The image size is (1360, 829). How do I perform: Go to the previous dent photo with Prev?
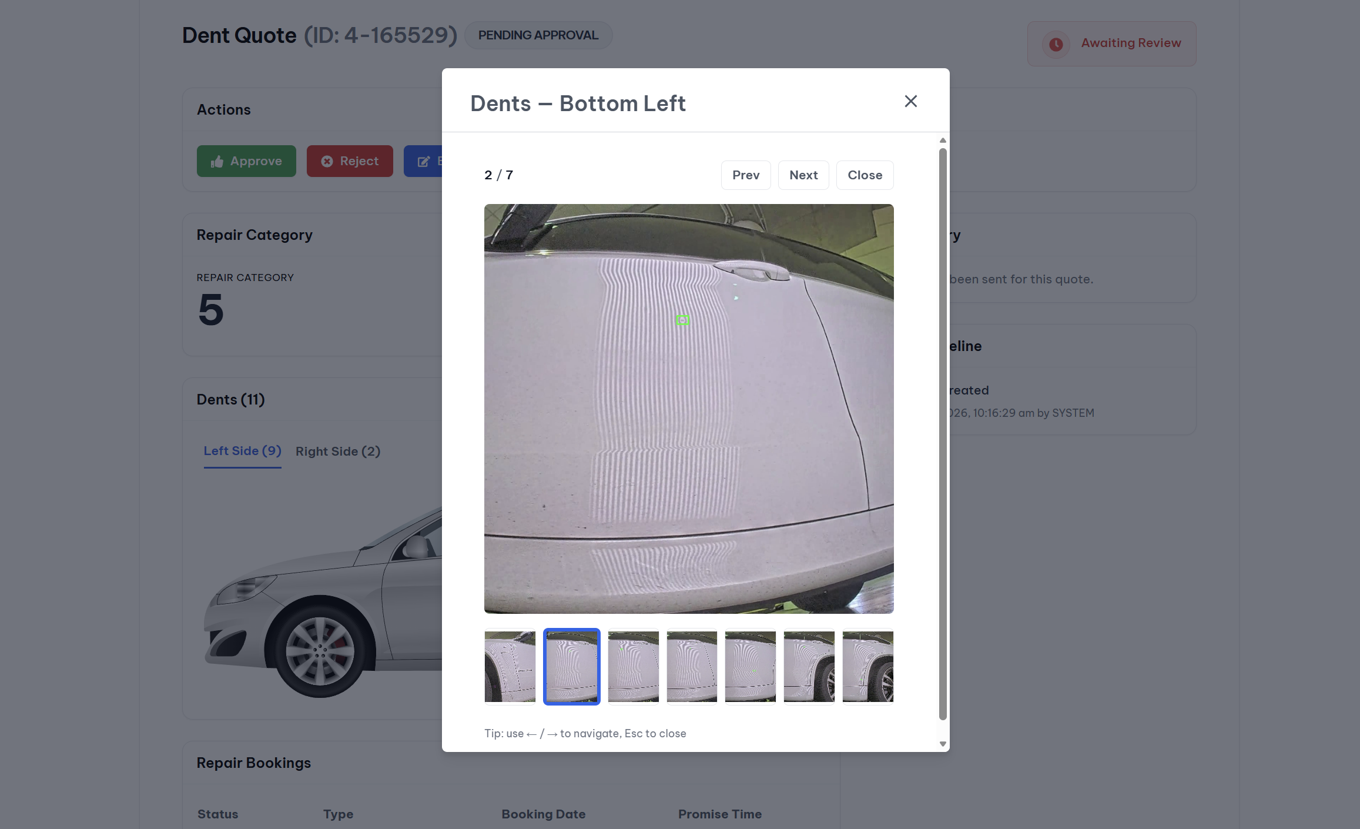pos(746,175)
